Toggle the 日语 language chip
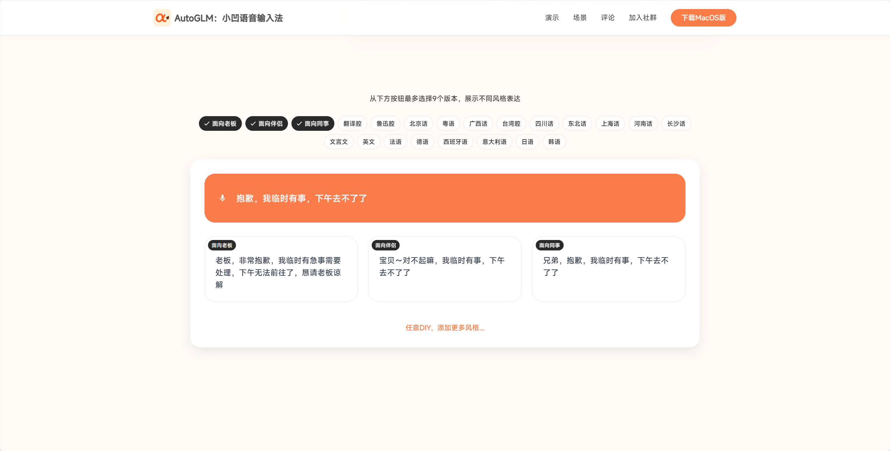Screen dimensions: 890x451 click(527, 142)
